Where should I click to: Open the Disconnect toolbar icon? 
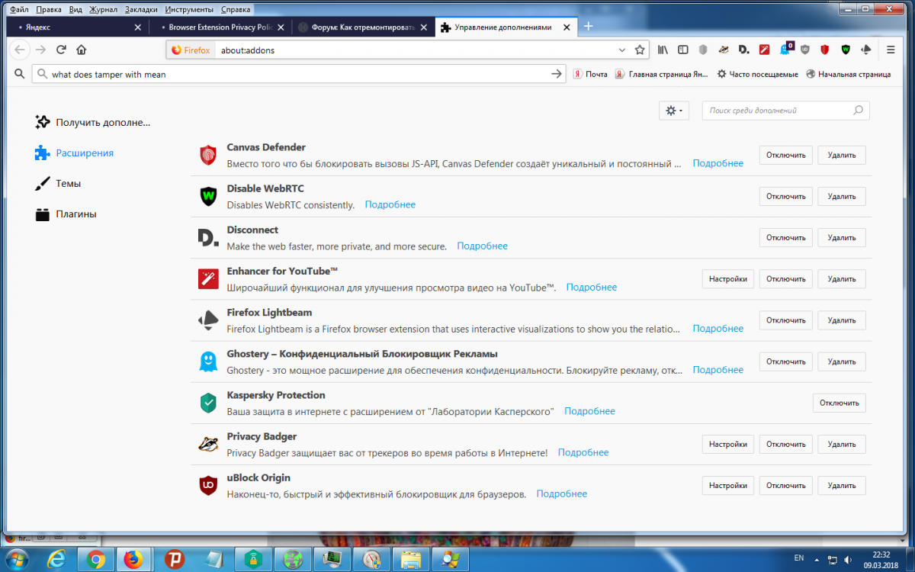743,50
